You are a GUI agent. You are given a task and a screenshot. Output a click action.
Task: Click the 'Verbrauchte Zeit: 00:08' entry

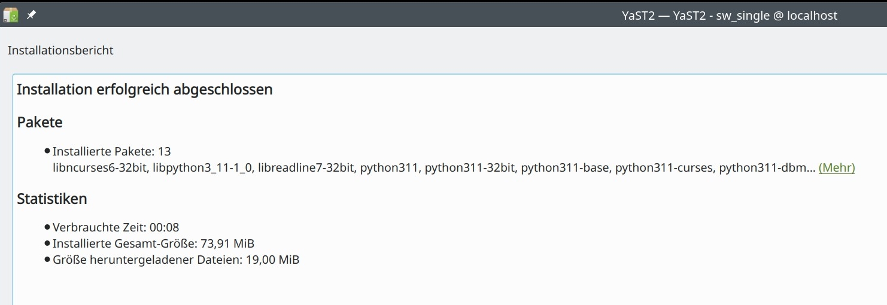pos(116,228)
